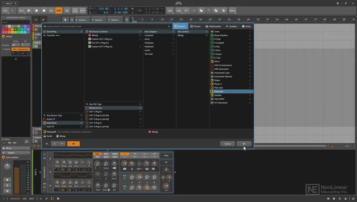Click the settings gear icon in toolbar

224,11
